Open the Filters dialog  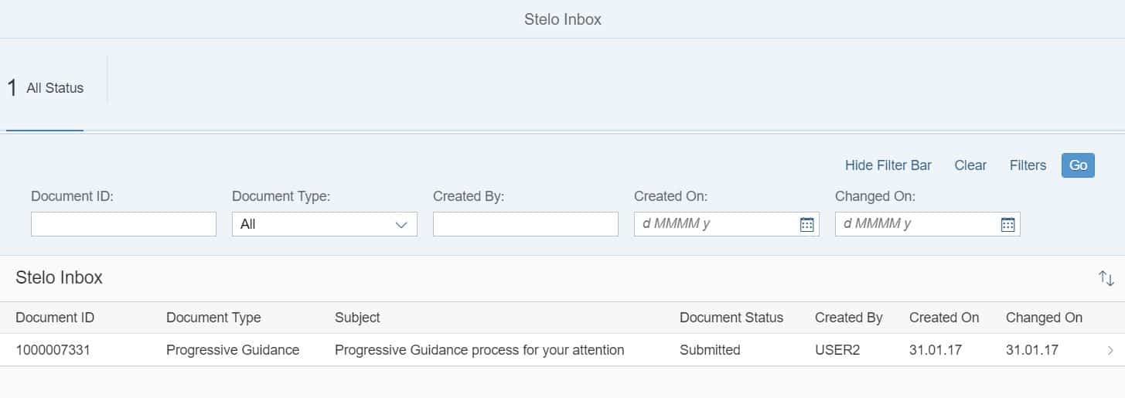(x=1028, y=165)
